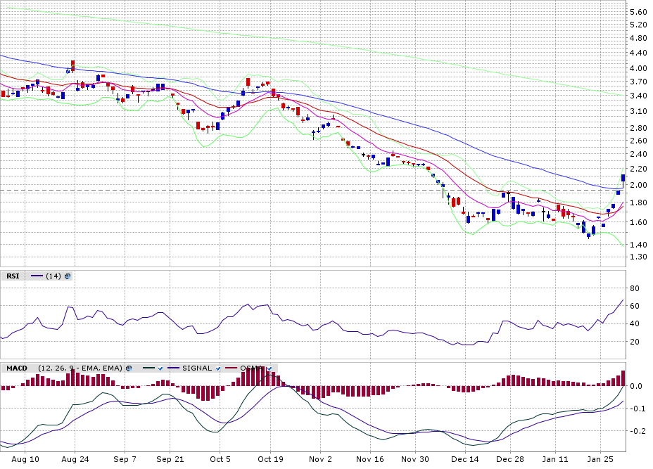This screenshot has width=653, height=469.
Task: Click the OSMA legend label
Action: 251,368
